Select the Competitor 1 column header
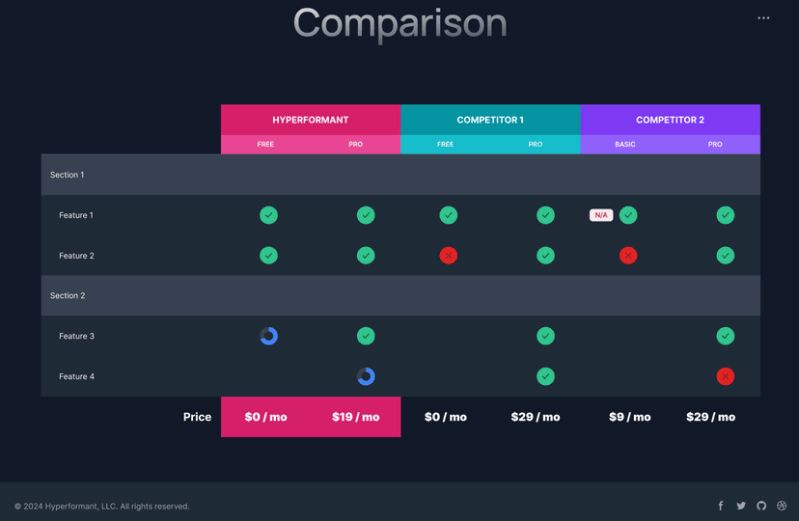 (x=490, y=120)
